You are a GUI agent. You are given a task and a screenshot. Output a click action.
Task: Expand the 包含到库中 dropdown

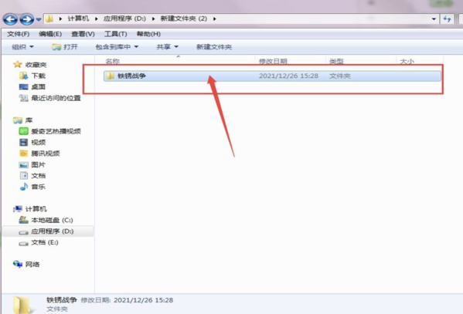tap(117, 47)
